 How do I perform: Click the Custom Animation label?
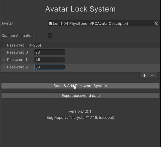tap(18, 36)
